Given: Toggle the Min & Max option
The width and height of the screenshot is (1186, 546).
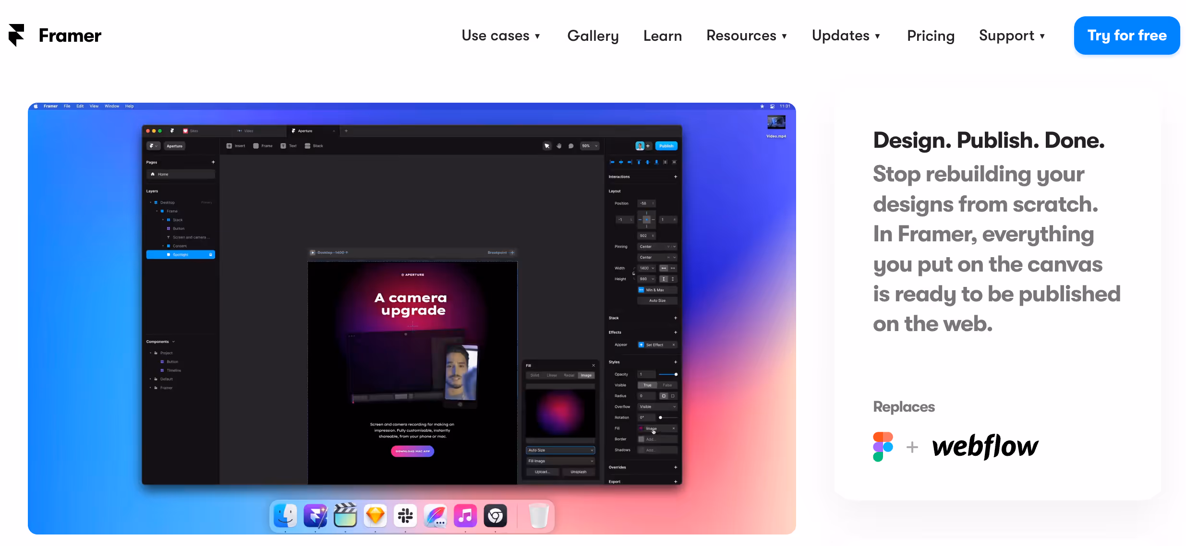Looking at the screenshot, I should click(x=657, y=290).
